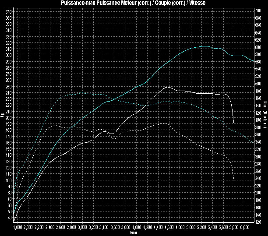Click the 700 value on the right axis
The width and height of the screenshot is (268, 236).
pos(260,10)
